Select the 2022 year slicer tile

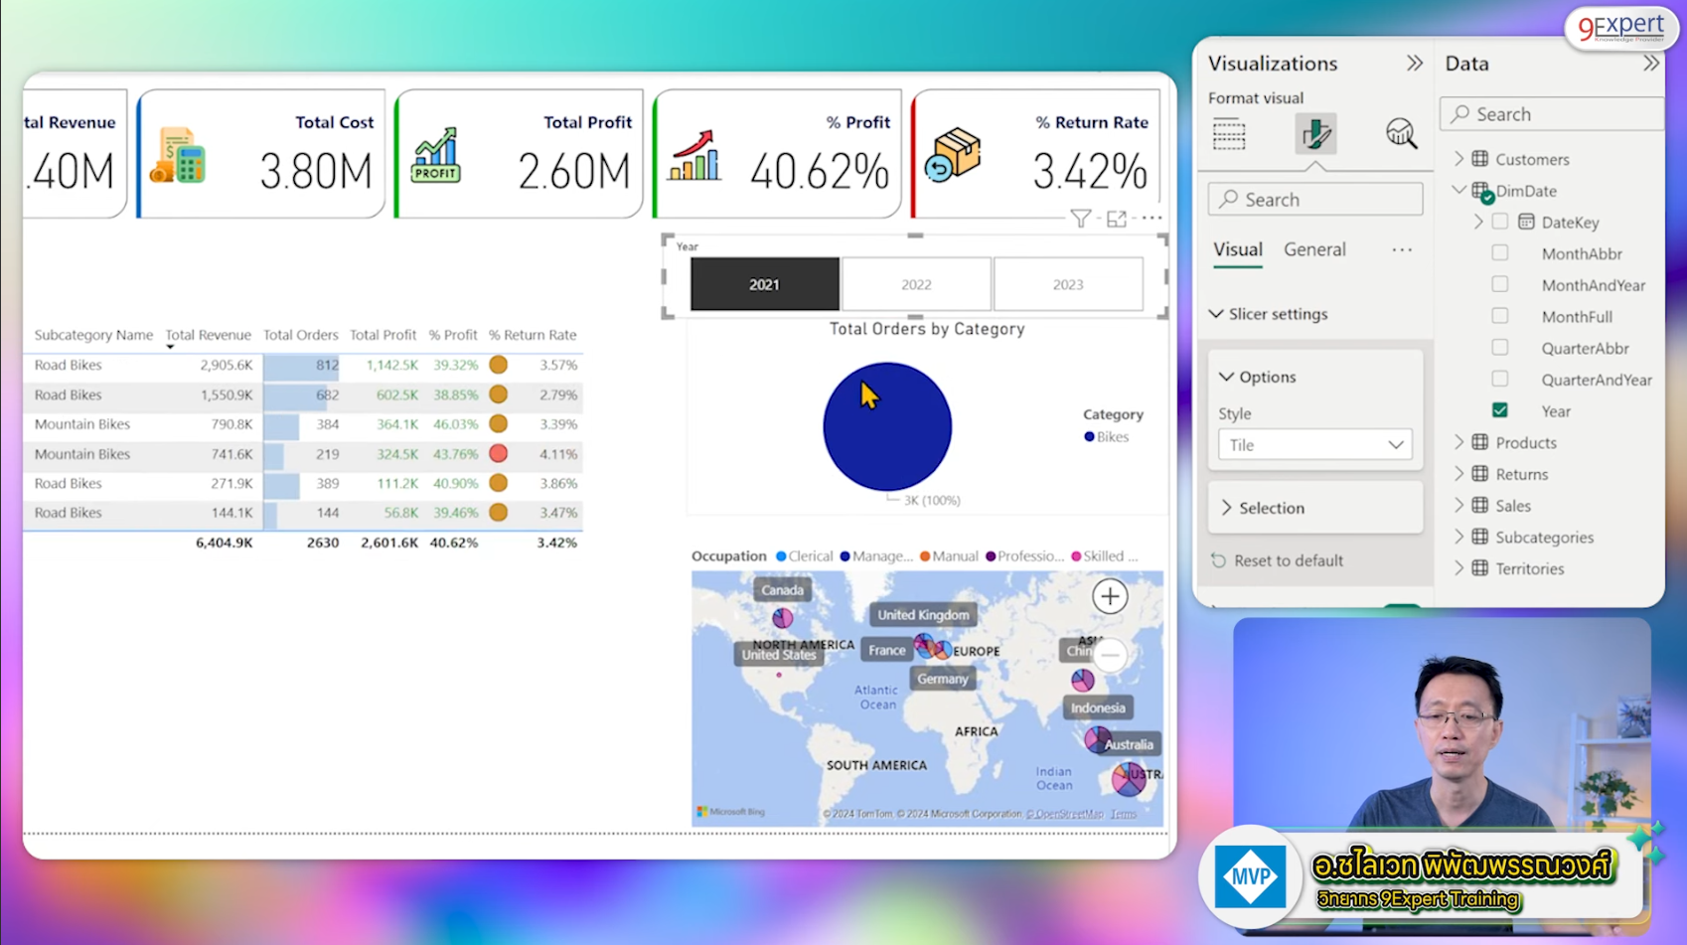[x=916, y=284]
